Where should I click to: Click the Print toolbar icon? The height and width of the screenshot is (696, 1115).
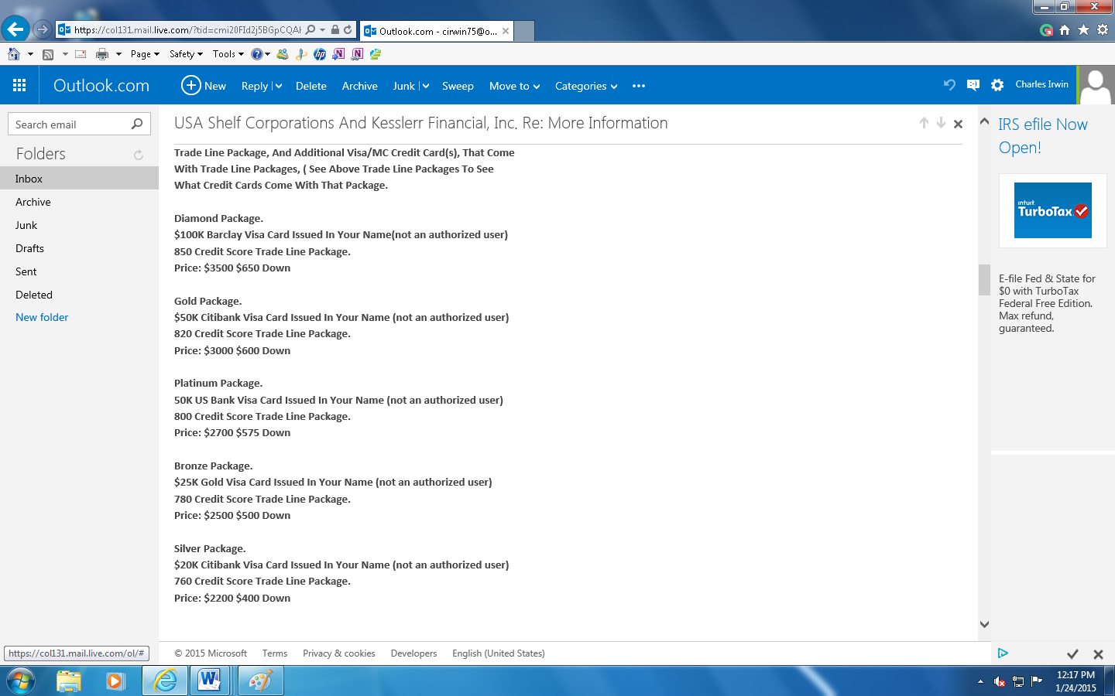(101, 54)
